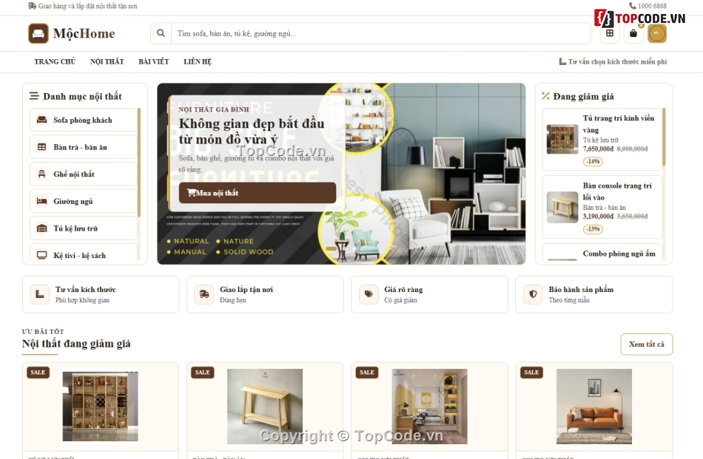Click chair icon in Ghế nội thất row

41,174
